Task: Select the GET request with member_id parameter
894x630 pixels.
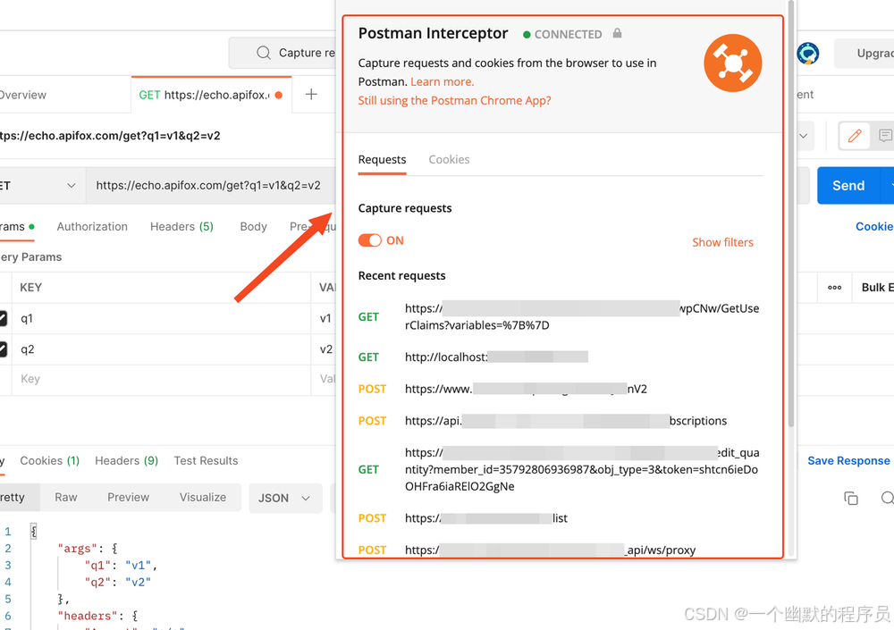Action: pyautogui.click(x=559, y=469)
